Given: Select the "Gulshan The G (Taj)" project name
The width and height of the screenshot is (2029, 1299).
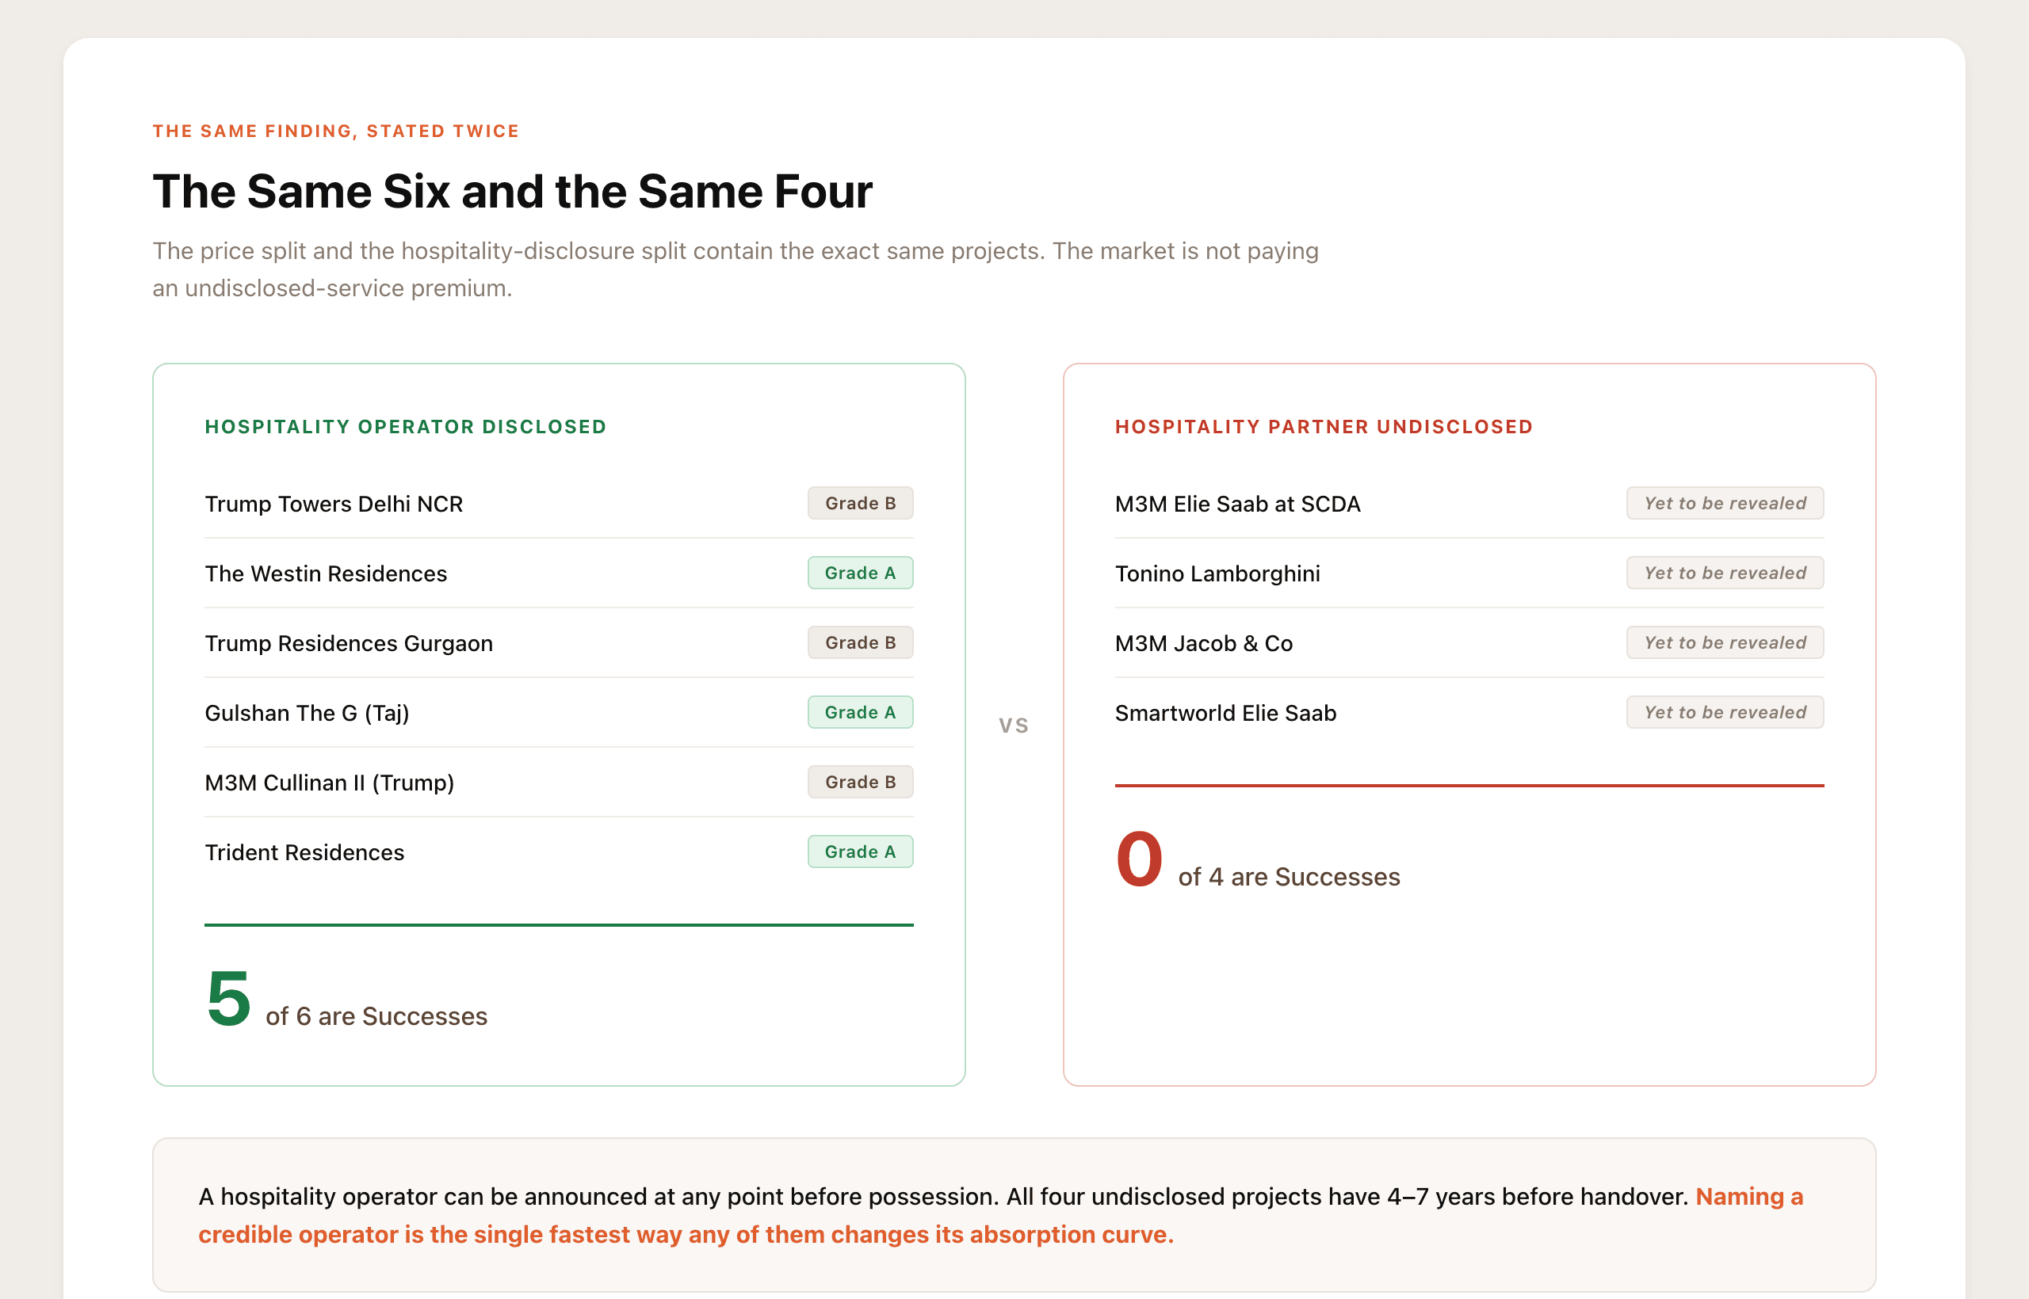Looking at the screenshot, I should tap(308, 714).
